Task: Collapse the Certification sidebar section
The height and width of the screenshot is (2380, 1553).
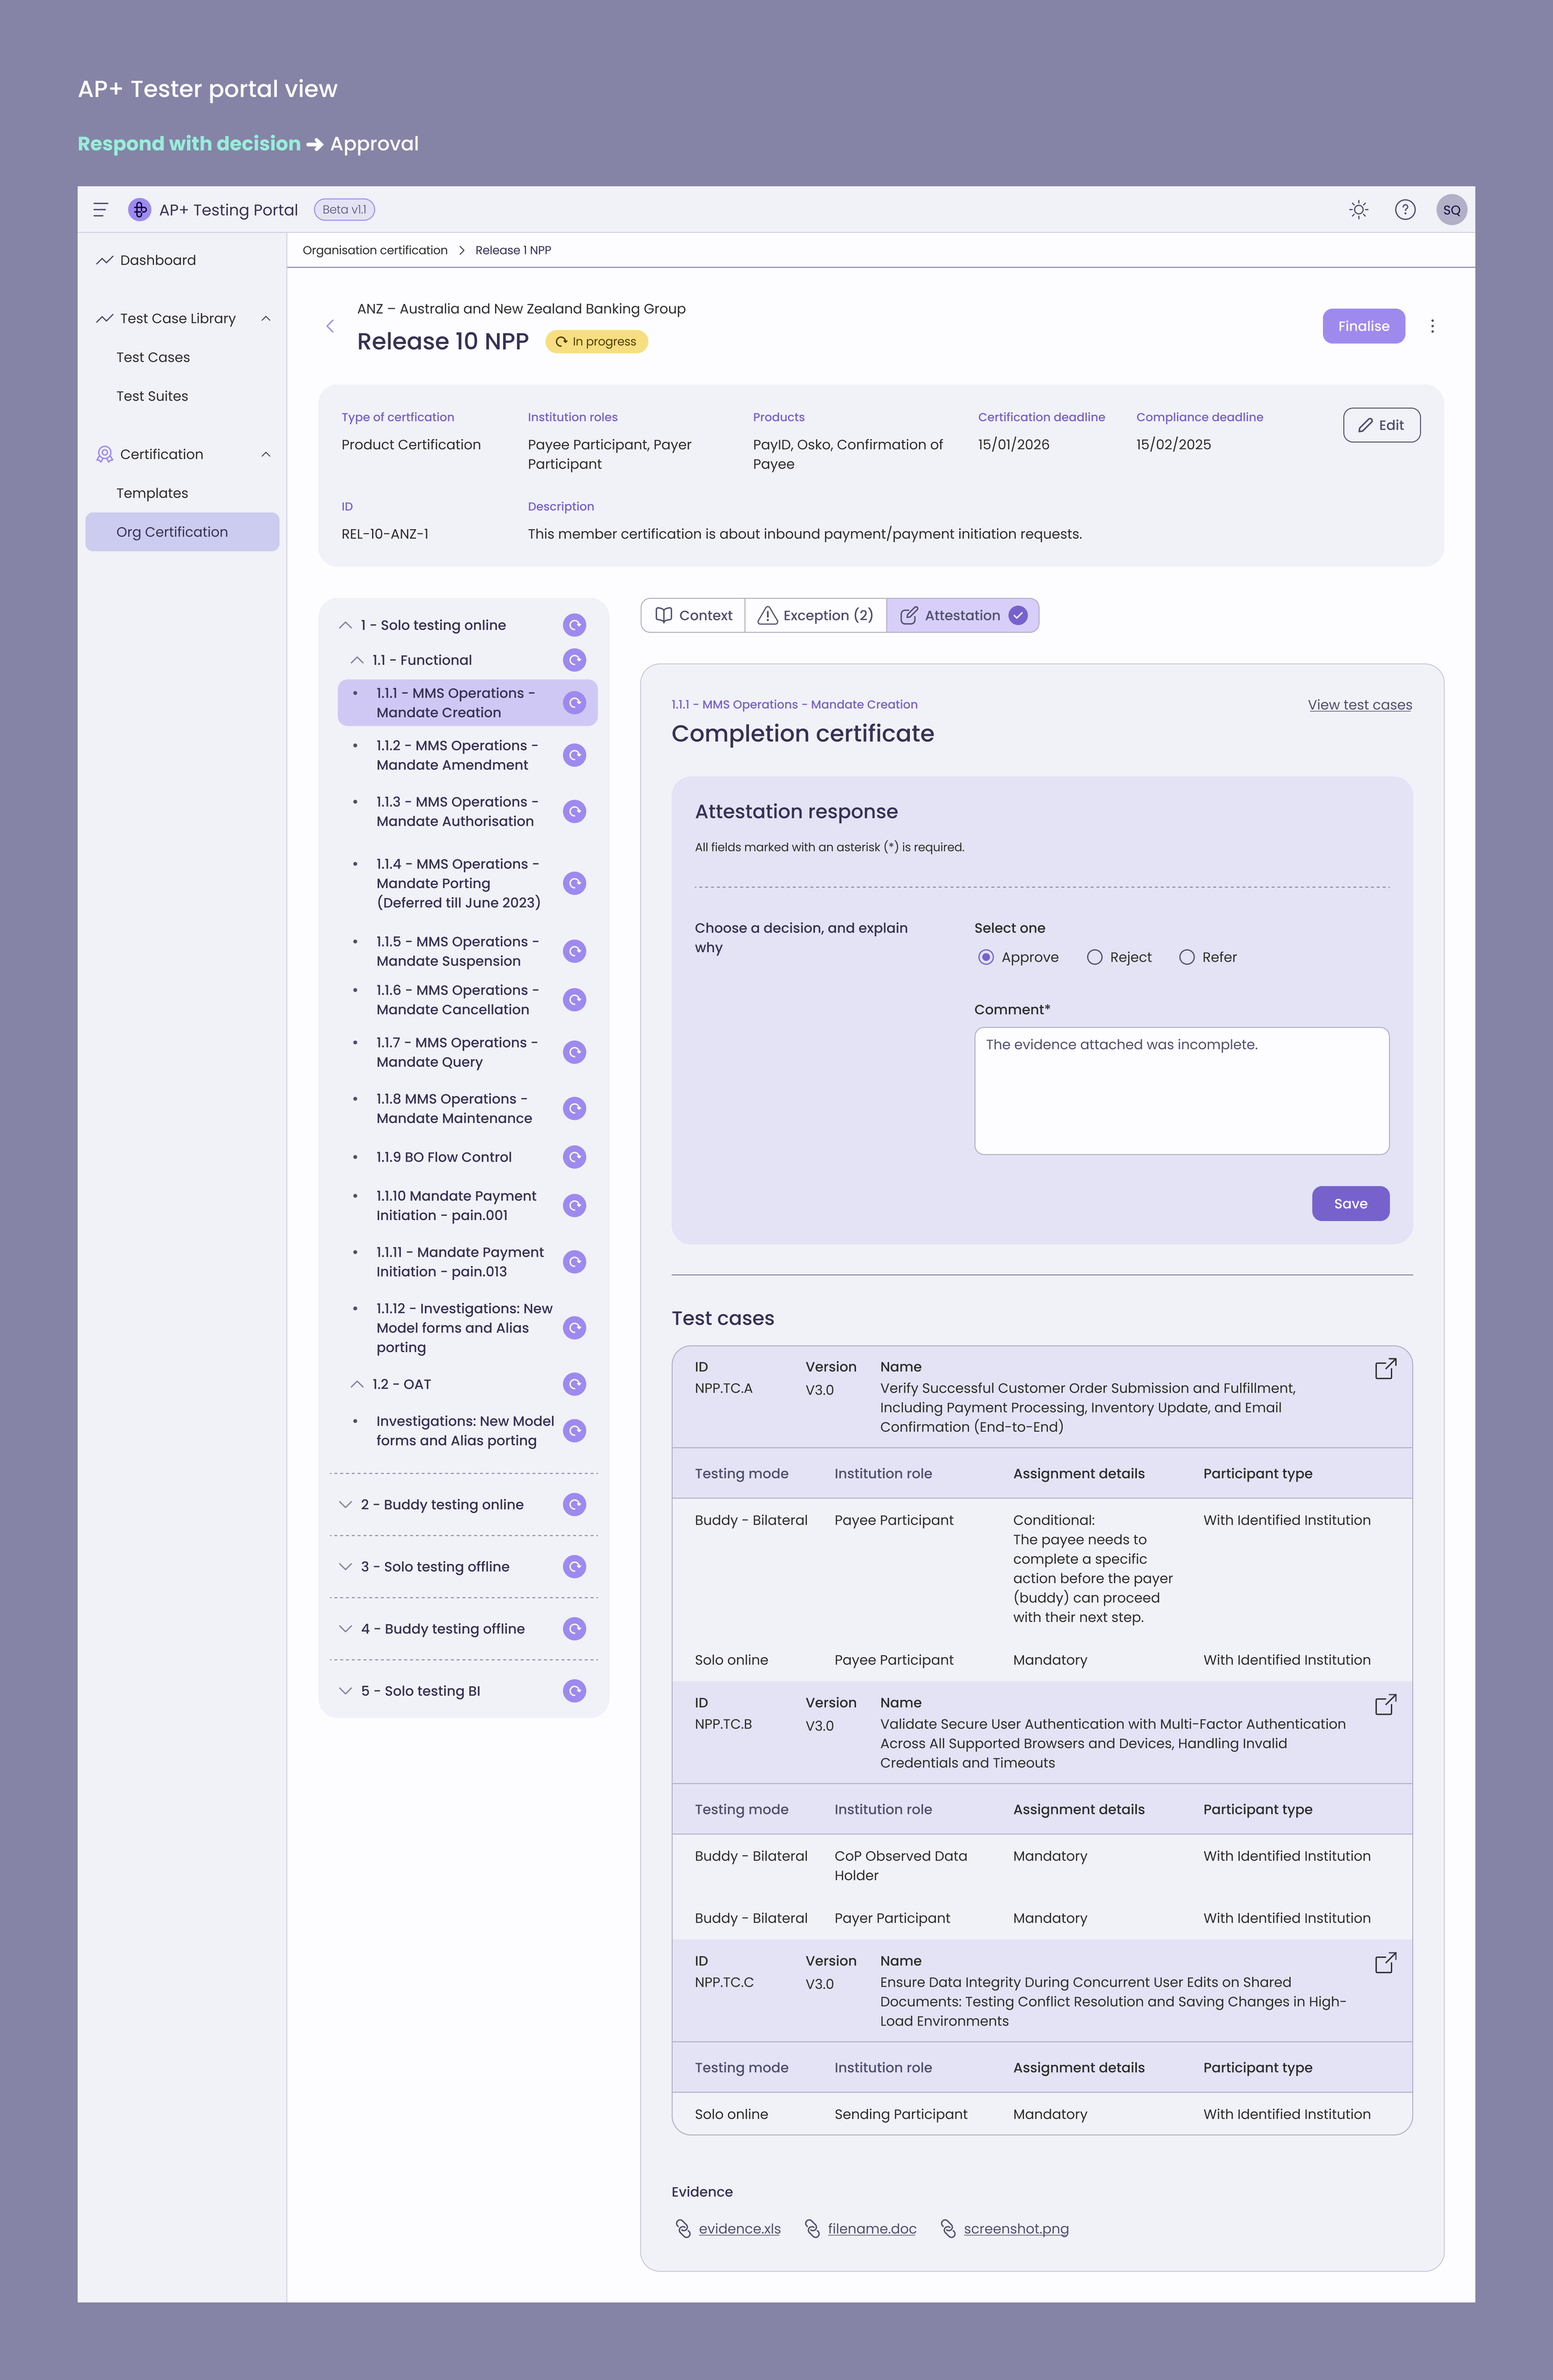Action: 265,454
